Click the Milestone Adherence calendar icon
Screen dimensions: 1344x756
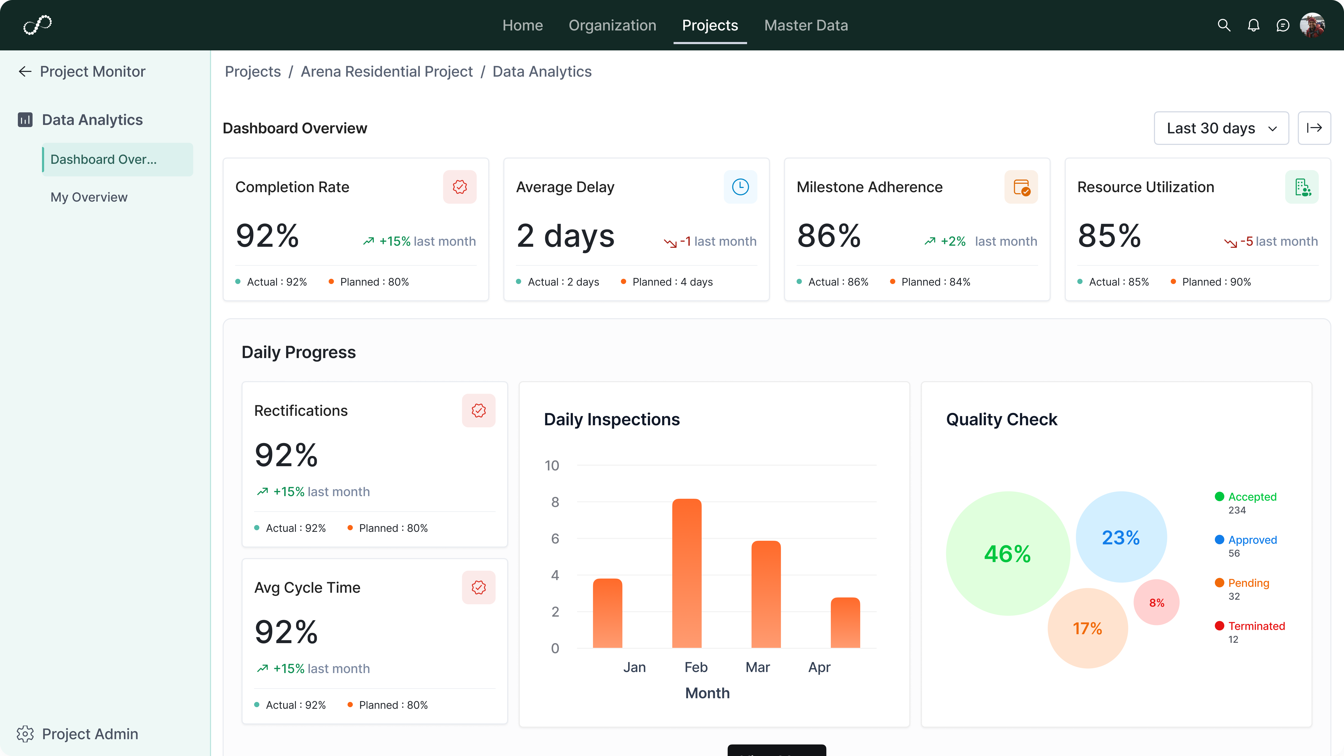point(1021,187)
